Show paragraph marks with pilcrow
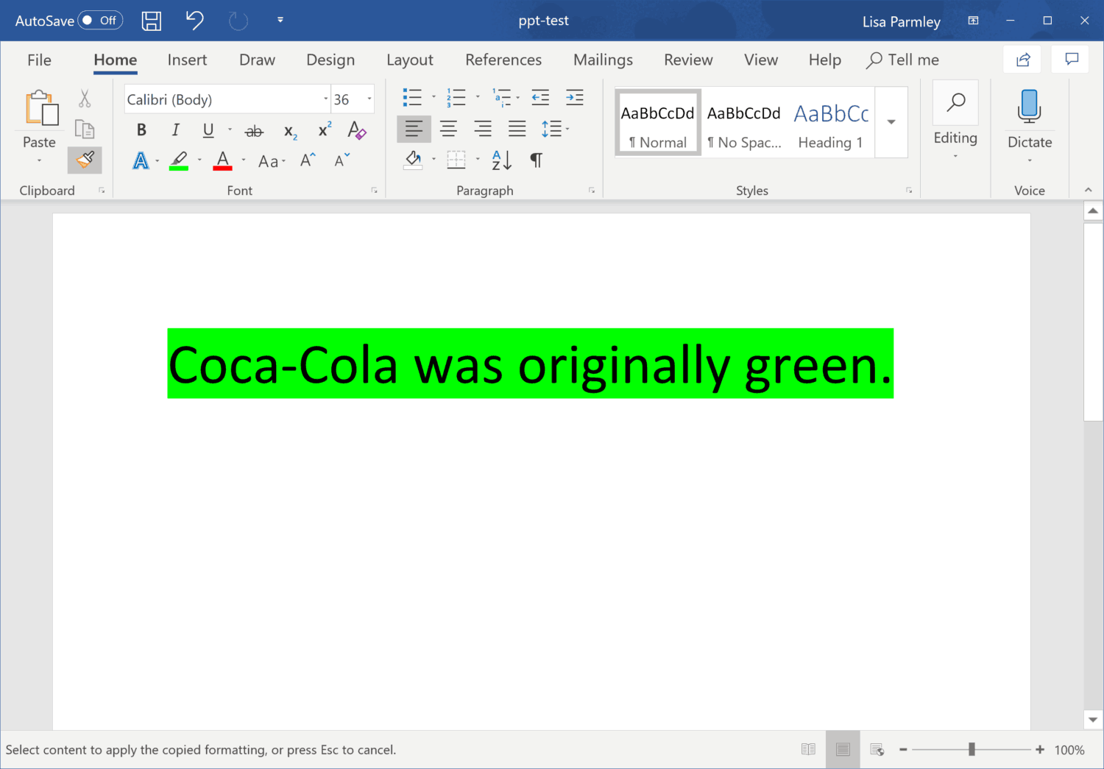The height and width of the screenshot is (769, 1104). coord(537,160)
